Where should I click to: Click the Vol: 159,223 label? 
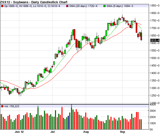[12, 106]
